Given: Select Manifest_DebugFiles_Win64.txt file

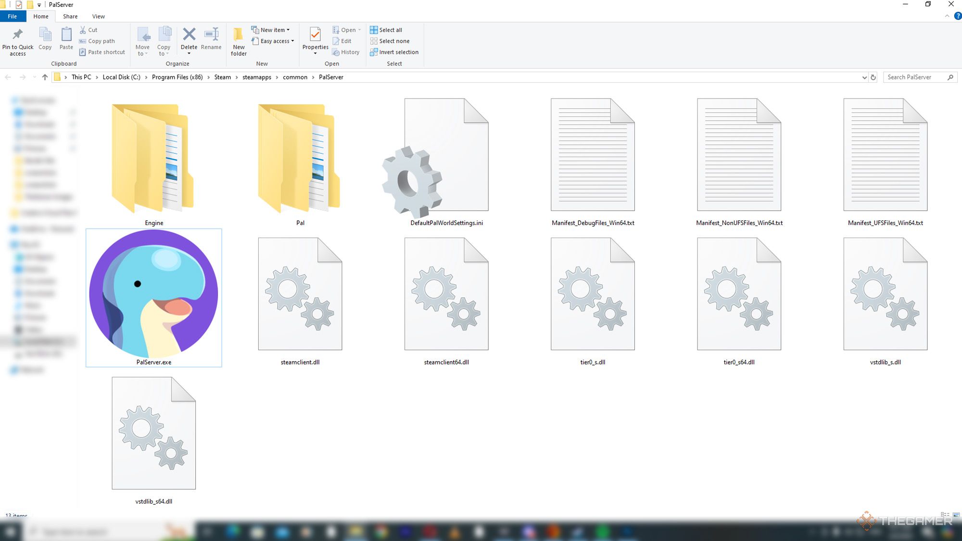Looking at the screenshot, I should pyautogui.click(x=593, y=163).
